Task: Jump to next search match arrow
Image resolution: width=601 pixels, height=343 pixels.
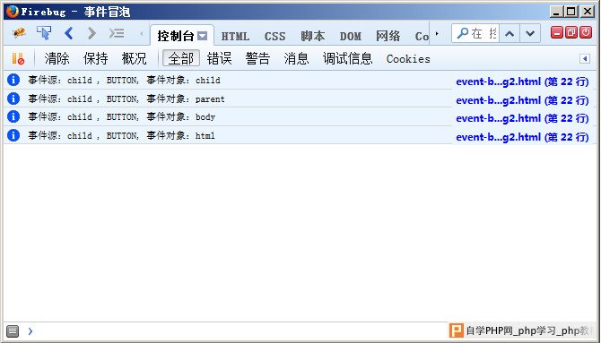Action: [530, 34]
